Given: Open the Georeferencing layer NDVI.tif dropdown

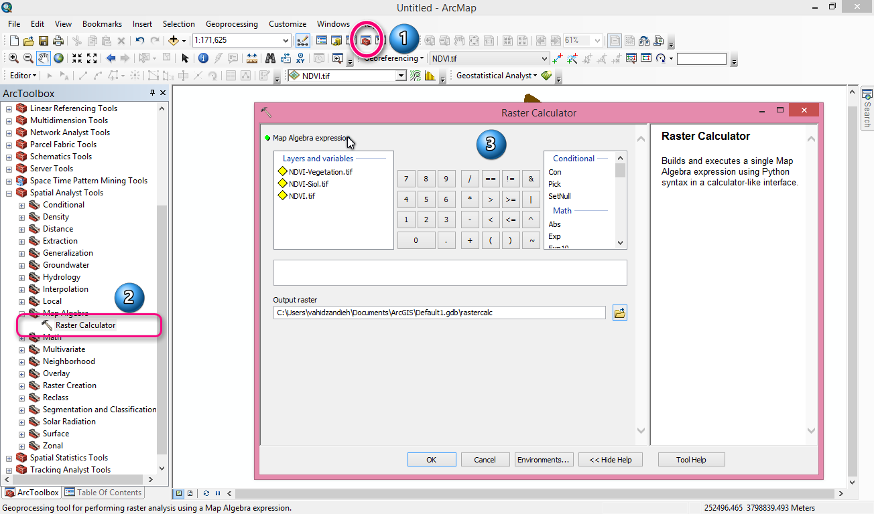Looking at the screenshot, I should point(544,58).
